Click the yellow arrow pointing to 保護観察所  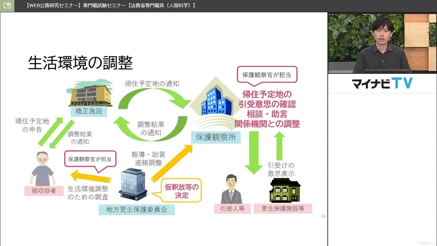172,163
